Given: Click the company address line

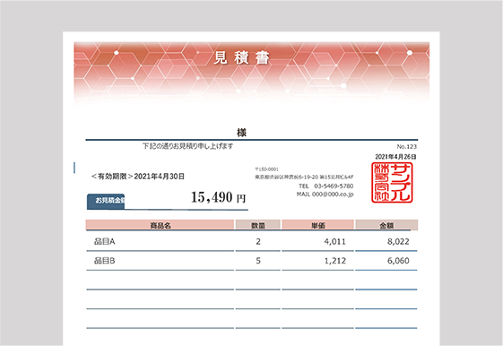Looking at the screenshot, I should click(304, 177).
